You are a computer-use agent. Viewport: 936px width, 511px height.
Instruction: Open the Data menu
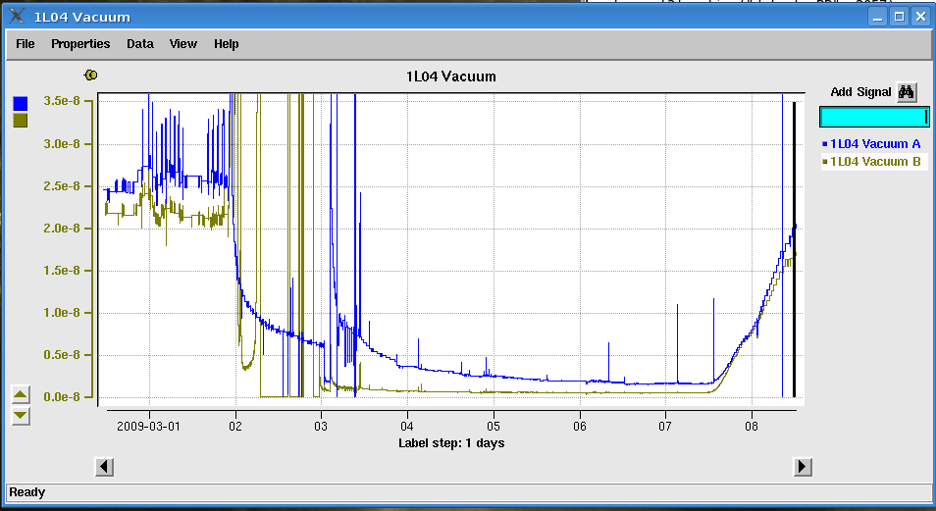[140, 43]
